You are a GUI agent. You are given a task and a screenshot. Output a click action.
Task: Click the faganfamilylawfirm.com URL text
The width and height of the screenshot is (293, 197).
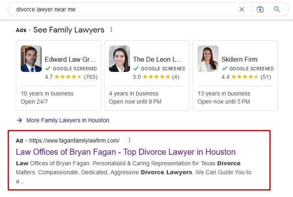[x=74, y=141]
